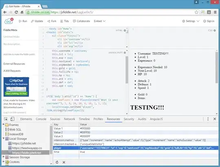The image size is (220, 167).
Task: Switch to the Console tab
Action: click(41, 119)
